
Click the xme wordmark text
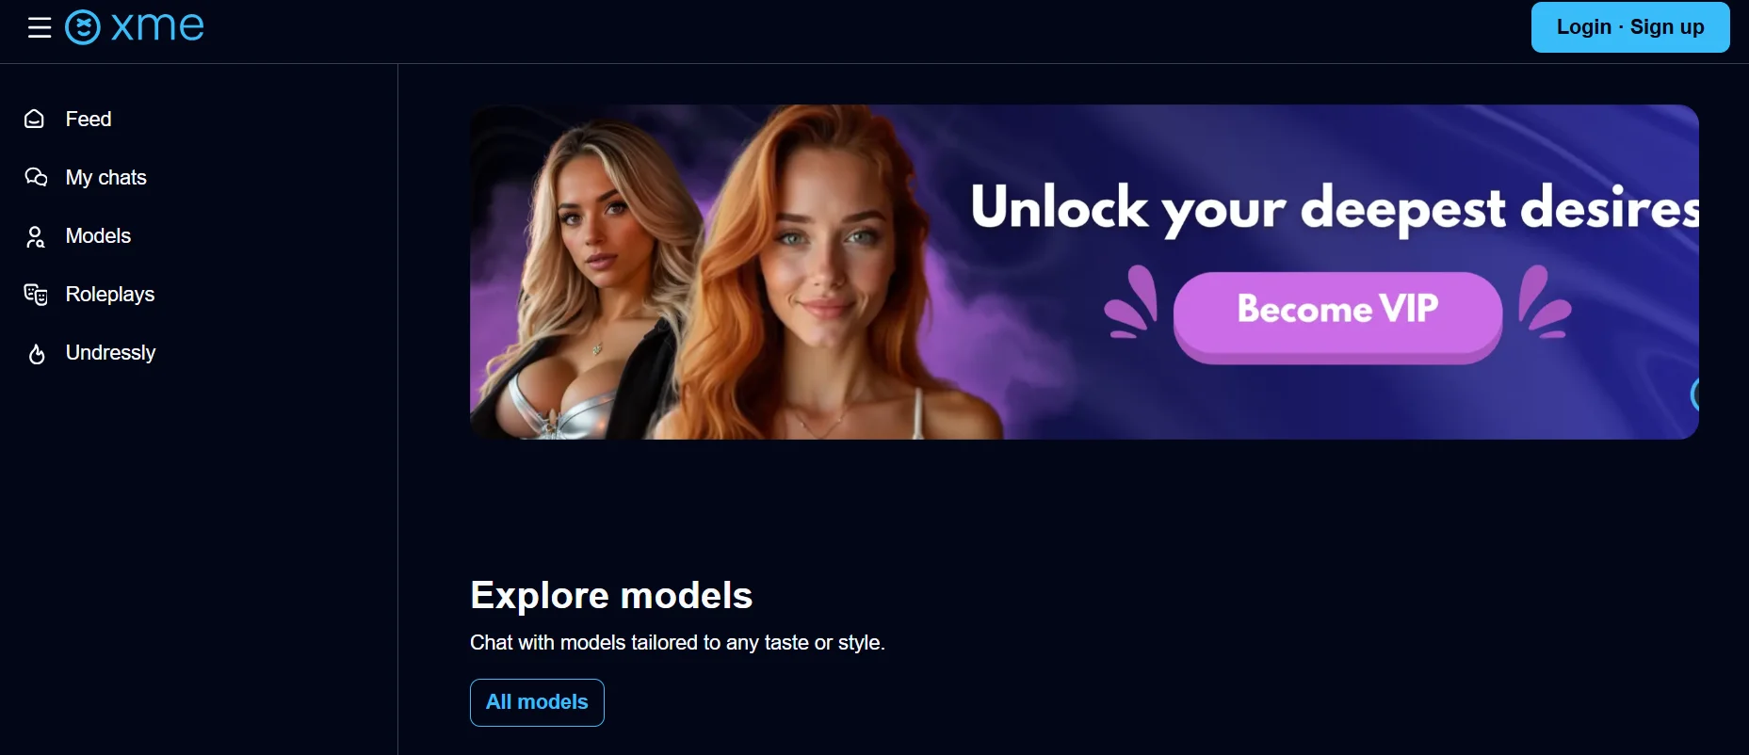point(157,26)
